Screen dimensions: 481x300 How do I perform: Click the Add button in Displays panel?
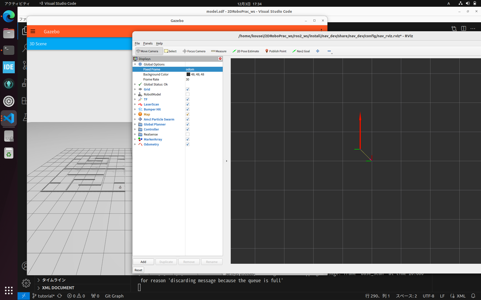143,261
